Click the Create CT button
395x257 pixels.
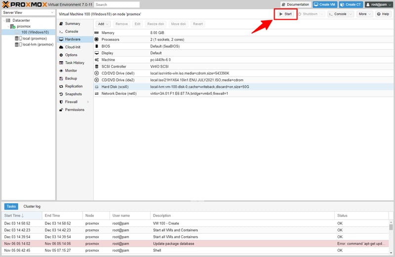tap(350, 4)
